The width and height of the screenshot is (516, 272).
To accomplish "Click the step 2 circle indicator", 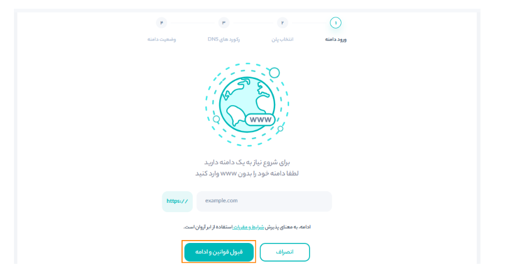I will point(282,23).
